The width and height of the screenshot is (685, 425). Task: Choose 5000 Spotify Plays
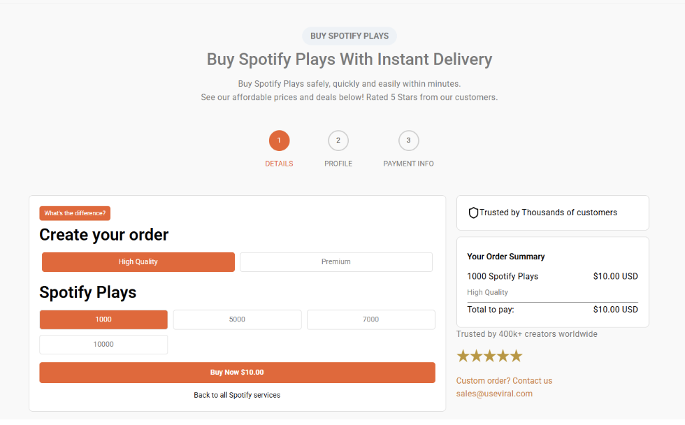click(237, 319)
